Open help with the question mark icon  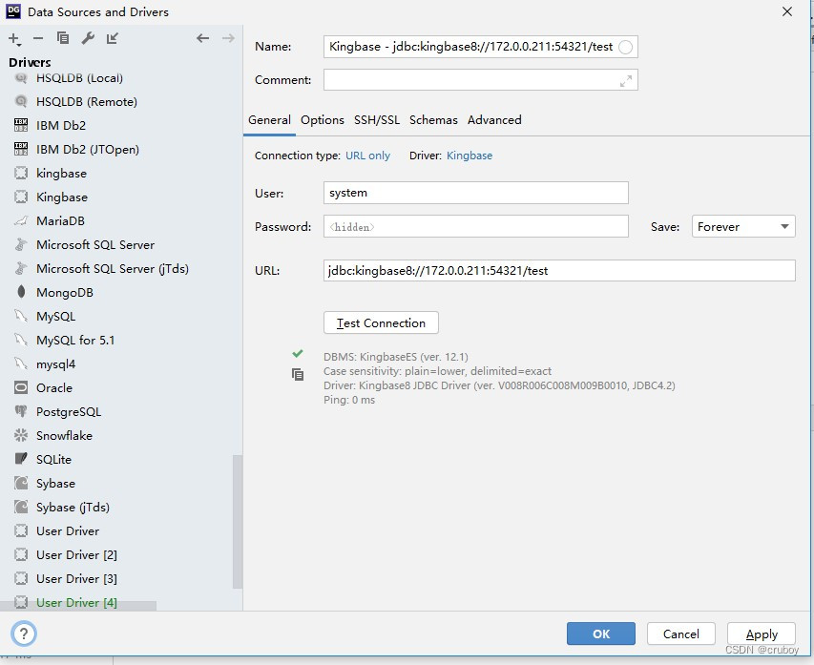(x=24, y=633)
